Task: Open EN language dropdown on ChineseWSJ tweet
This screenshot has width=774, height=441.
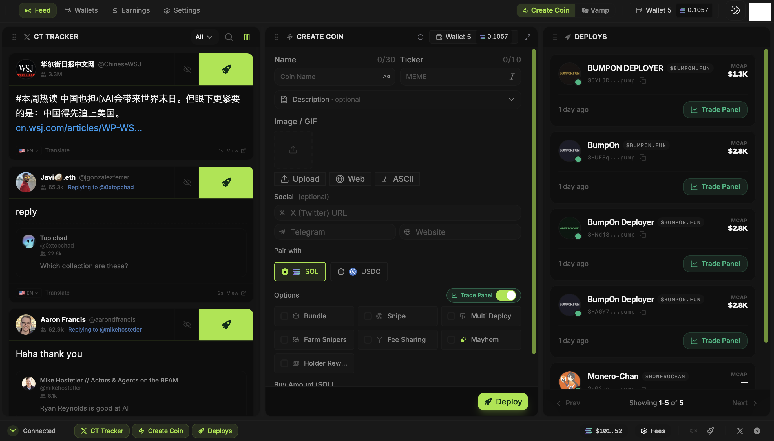Action: coord(28,150)
